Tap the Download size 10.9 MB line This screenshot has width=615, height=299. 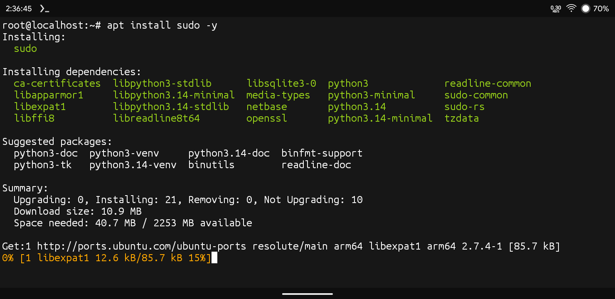point(78,211)
